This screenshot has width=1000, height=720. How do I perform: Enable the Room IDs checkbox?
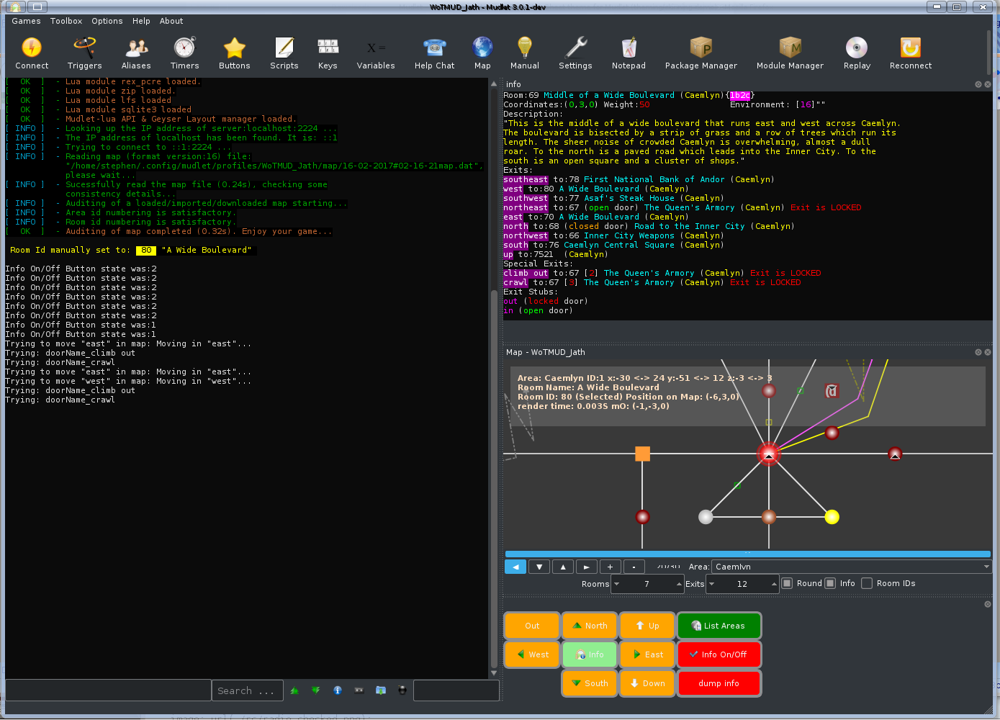point(867,583)
